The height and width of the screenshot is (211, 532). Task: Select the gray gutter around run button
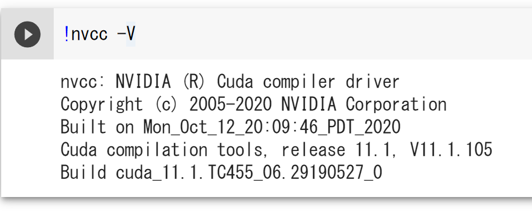pyautogui.click(x=27, y=34)
